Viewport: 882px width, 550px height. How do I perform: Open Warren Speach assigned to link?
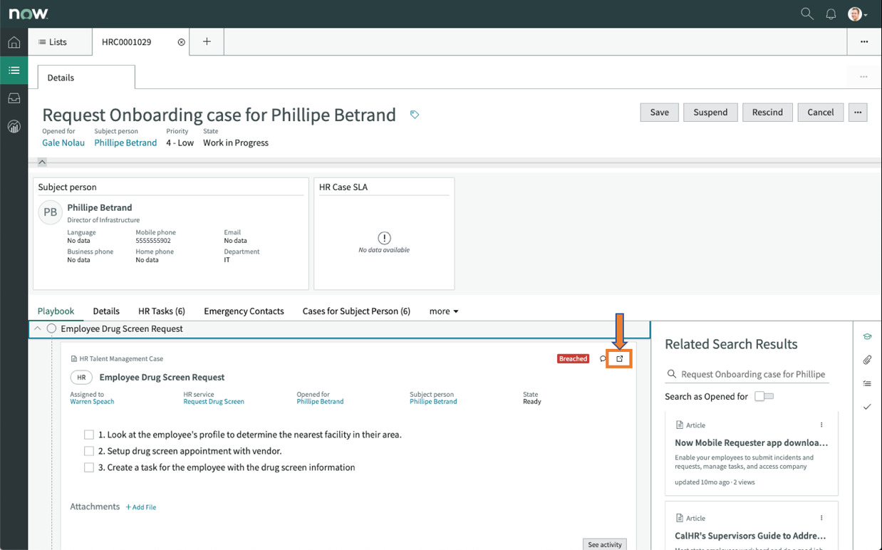coord(92,402)
